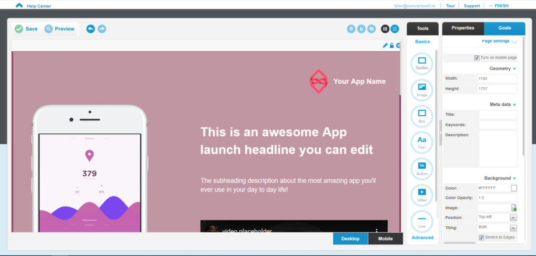This screenshot has width=536, height=256.
Task: Click the tools panel collapse handle
Action: [440, 133]
